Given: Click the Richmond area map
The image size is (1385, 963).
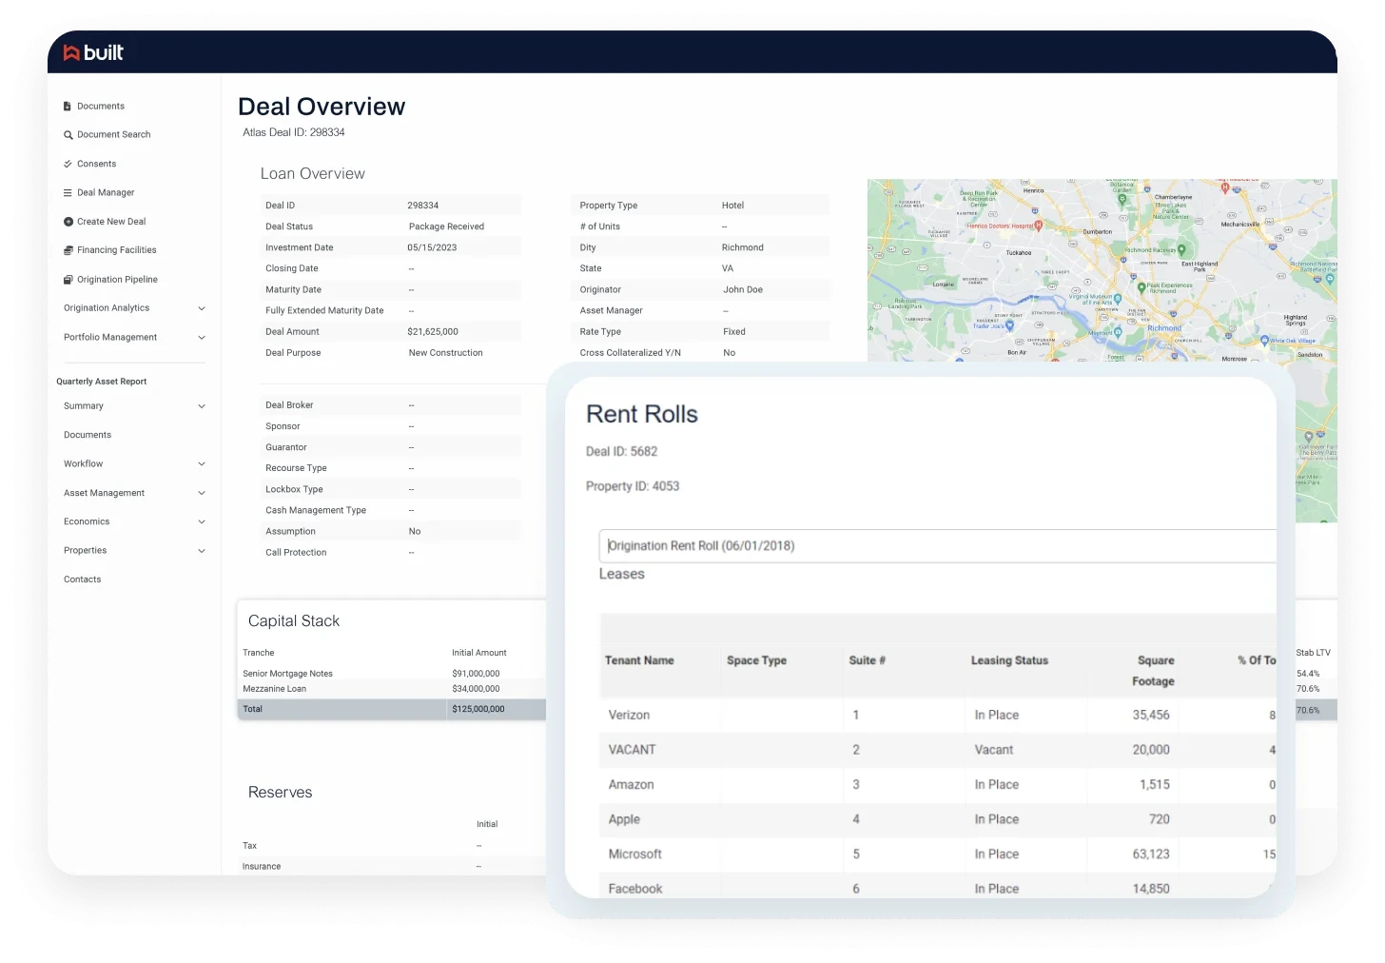Looking at the screenshot, I should [x=1102, y=270].
